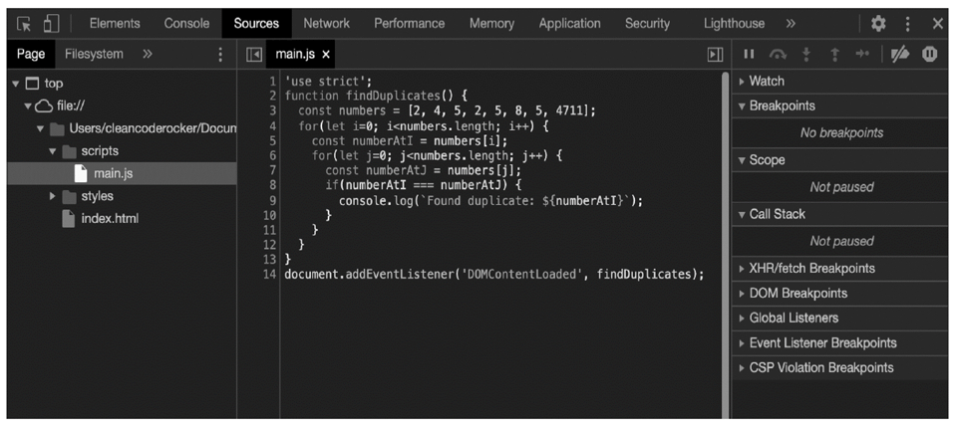957x427 pixels.
Task: Click findDuplicates in the function declaration
Action: 393,97
